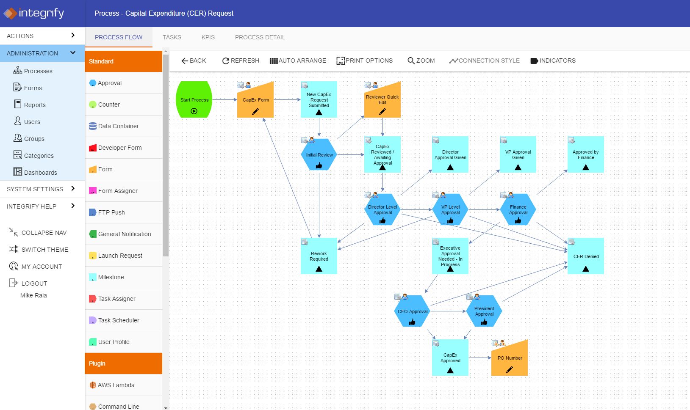Switch to the Tasks tab
Image resolution: width=690 pixels, height=410 pixels.
click(x=172, y=37)
